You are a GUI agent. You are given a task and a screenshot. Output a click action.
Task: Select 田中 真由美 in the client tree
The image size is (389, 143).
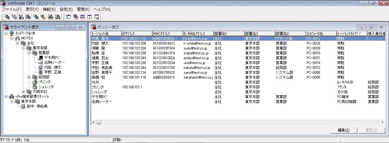(x=37, y=106)
